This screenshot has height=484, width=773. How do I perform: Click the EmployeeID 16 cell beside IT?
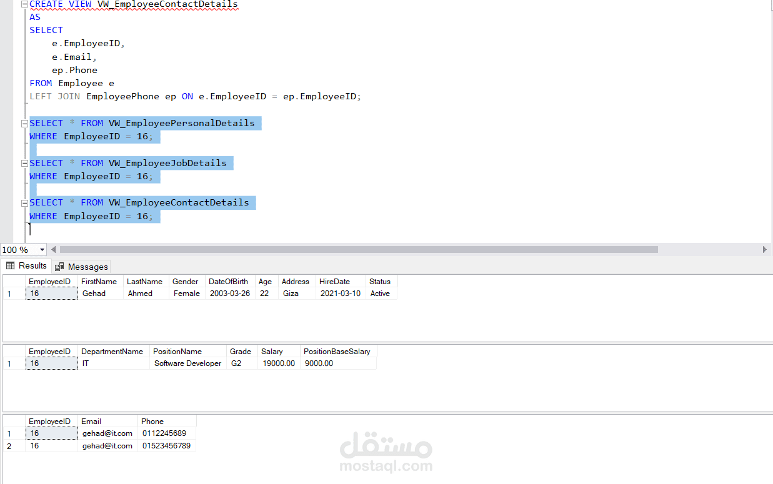coord(52,363)
